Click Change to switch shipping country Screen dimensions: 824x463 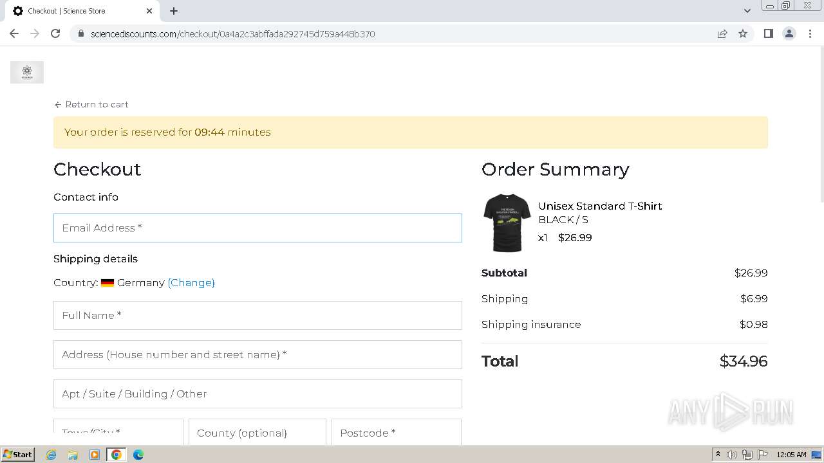pyautogui.click(x=191, y=282)
